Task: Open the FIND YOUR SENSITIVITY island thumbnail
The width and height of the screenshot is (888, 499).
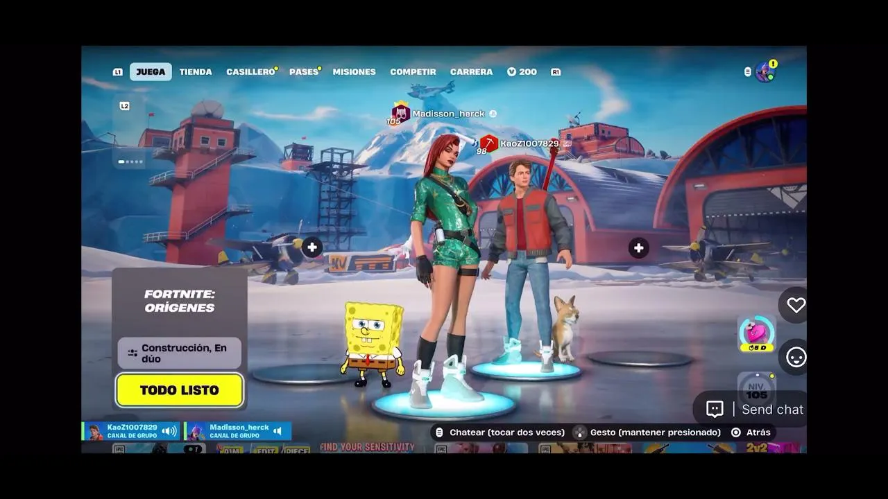Action: [x=367, y=448]
